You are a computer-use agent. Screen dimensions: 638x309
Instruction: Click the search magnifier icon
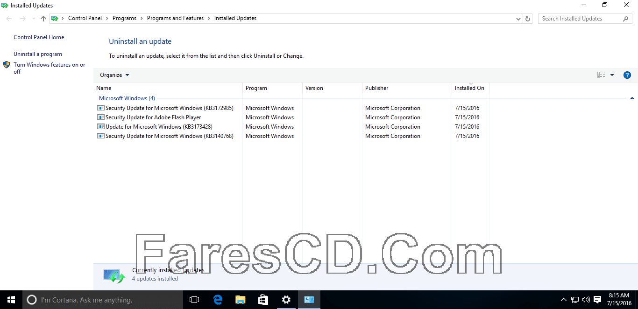click(626, 19)
